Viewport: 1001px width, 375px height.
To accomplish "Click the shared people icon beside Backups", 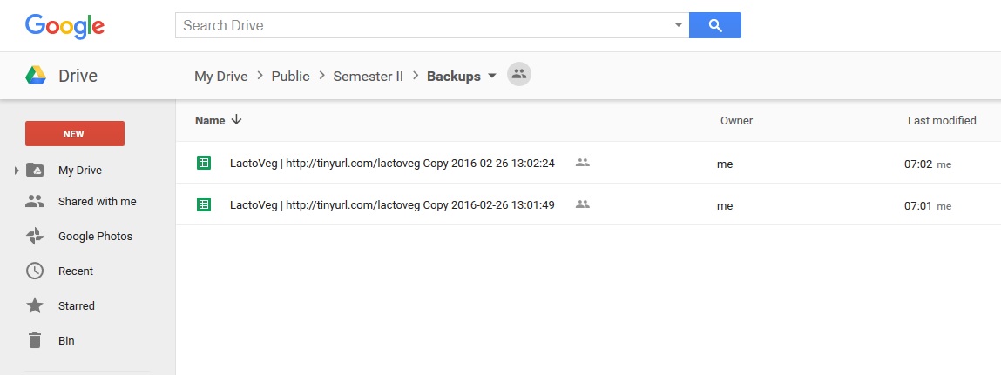I will pos(519,75).
